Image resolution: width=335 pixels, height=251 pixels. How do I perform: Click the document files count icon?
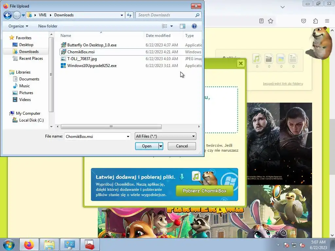293,59
